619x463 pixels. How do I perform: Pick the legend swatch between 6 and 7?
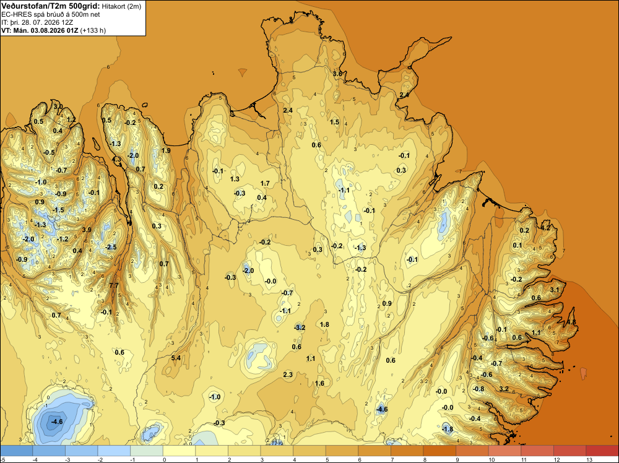pyautogui.click(x=374, y=451)
